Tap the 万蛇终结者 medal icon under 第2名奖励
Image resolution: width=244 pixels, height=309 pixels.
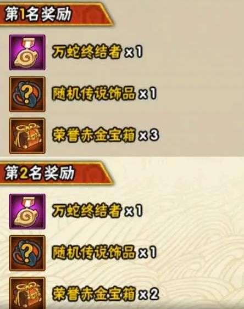coord(27,211)
